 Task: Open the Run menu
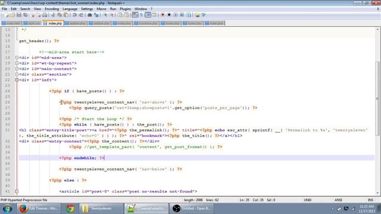click(113, 9)
